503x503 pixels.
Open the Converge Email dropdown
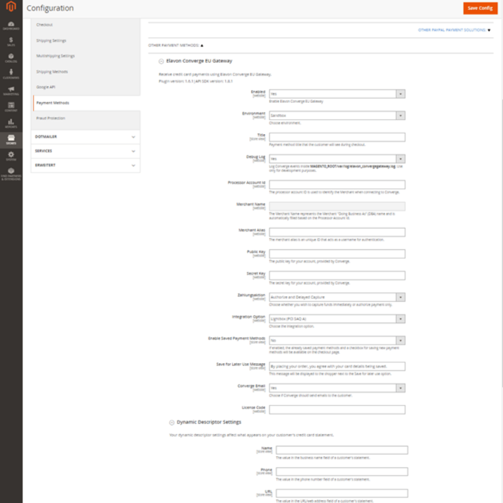click(337, 388)
